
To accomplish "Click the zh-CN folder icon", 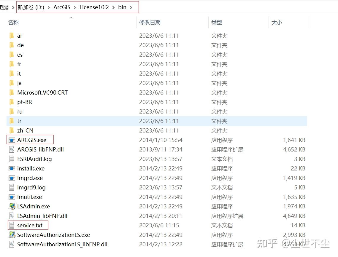I will click(12, 130).
